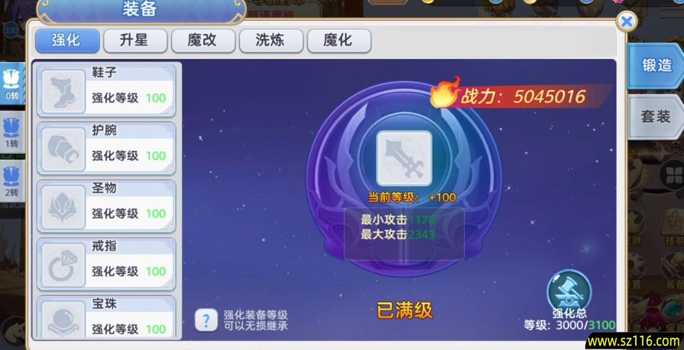The image size is (684, 350).
Task: Open the 强化总等级 hammer icon
Action: [569, 291]
